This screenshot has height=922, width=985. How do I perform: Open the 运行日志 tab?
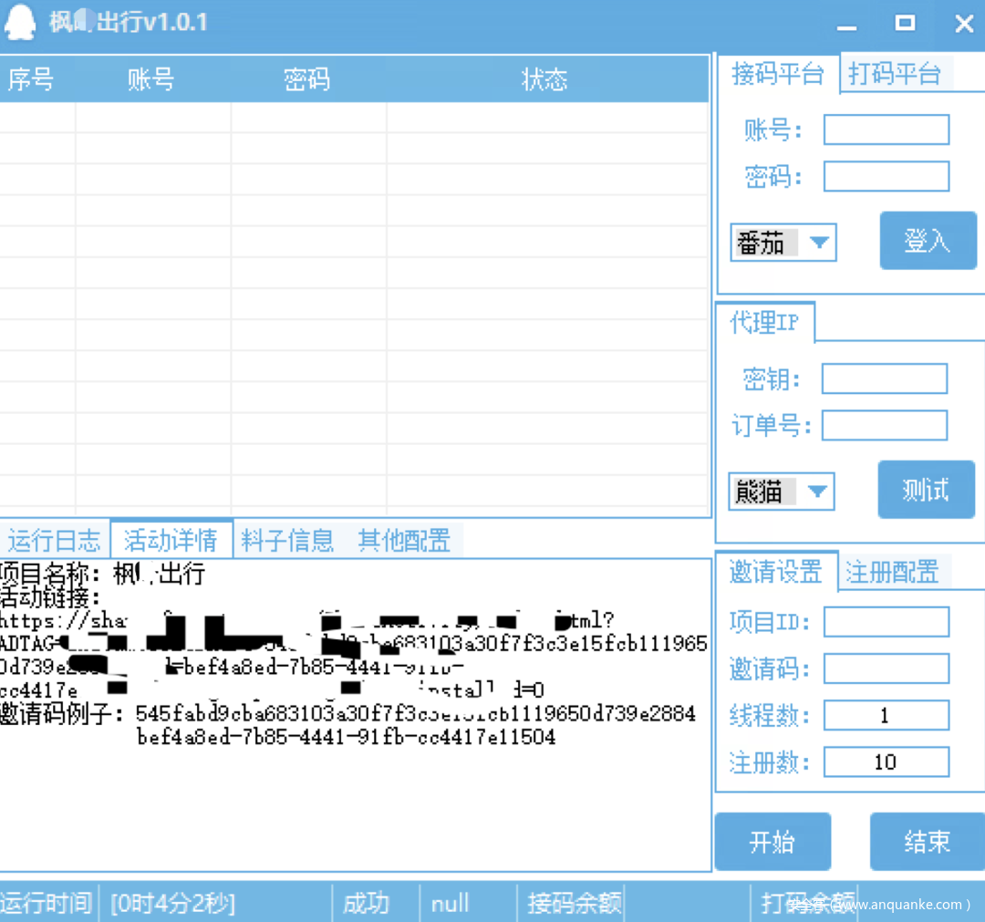tap(54, 541)
